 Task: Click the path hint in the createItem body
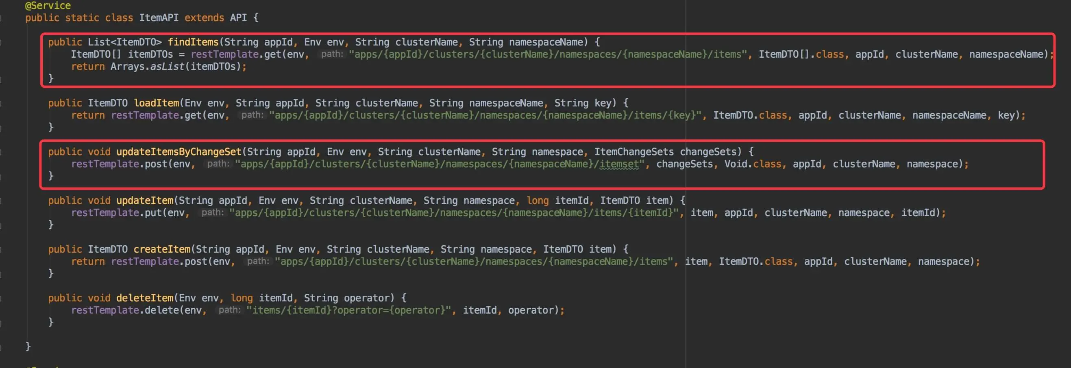[258, 261]
